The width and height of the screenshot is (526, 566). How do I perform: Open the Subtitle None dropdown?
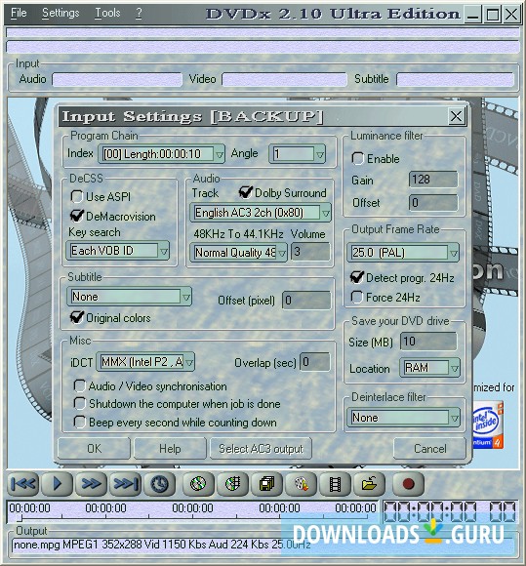click(129, 297)
